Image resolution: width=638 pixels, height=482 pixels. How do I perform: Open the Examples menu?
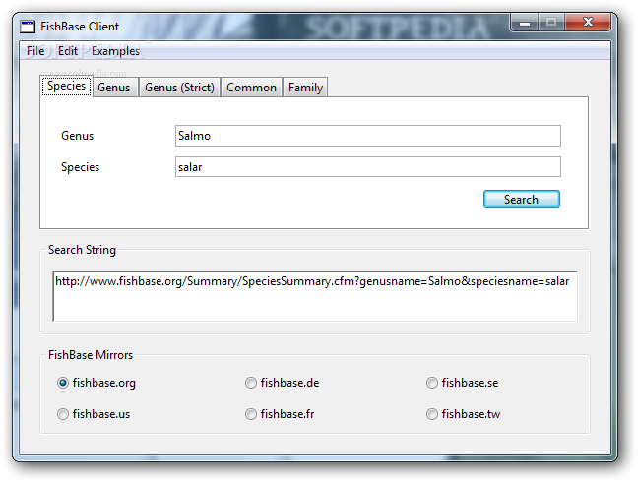[115, 51]
